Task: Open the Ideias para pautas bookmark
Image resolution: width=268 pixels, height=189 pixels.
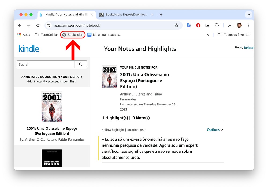Action: point(105,35)
